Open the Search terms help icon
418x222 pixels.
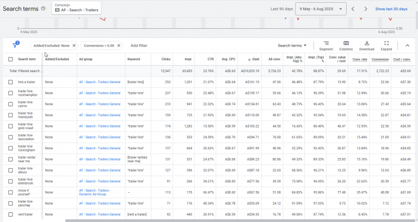tap(43, 9)
